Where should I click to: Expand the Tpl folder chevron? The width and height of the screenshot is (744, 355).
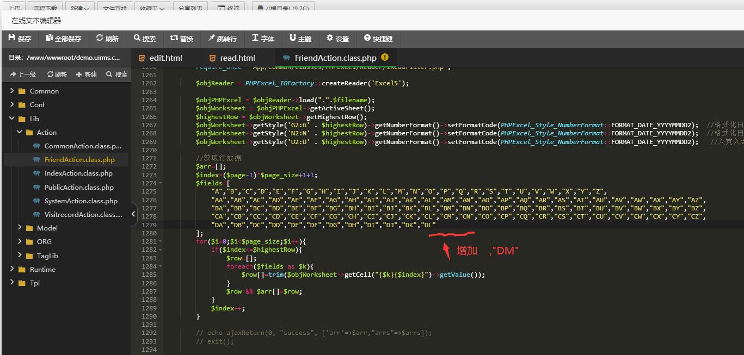click(12, 283)
